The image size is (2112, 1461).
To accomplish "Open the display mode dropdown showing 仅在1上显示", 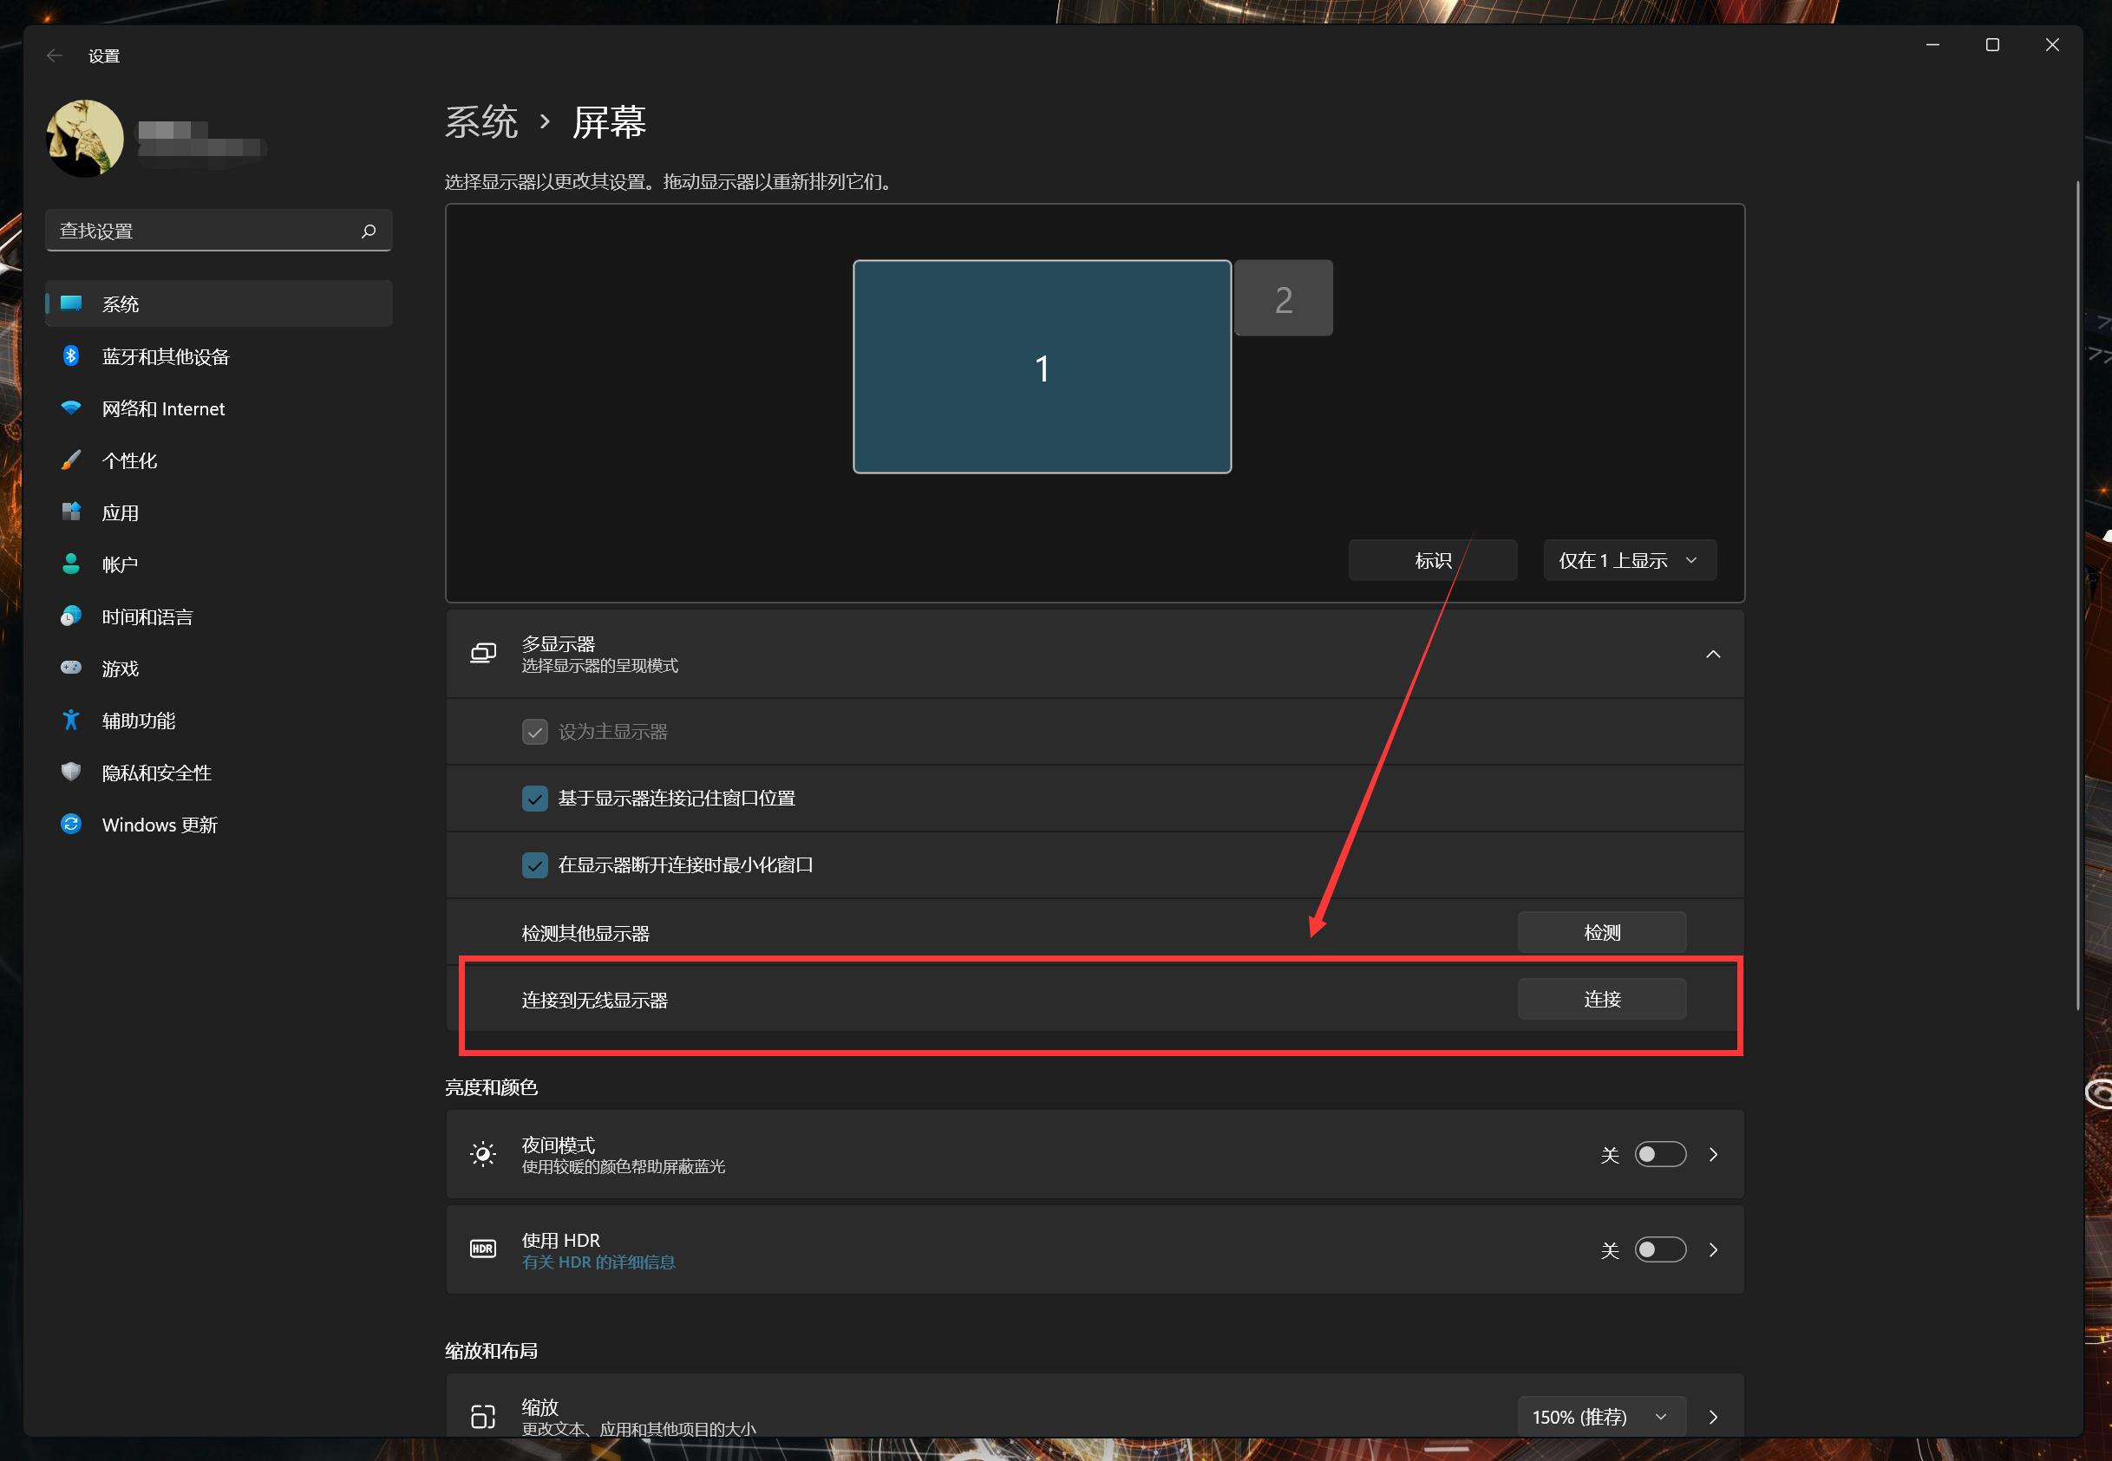I will click(1629, 559).
